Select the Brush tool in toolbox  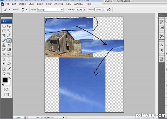tap(9, 40)
